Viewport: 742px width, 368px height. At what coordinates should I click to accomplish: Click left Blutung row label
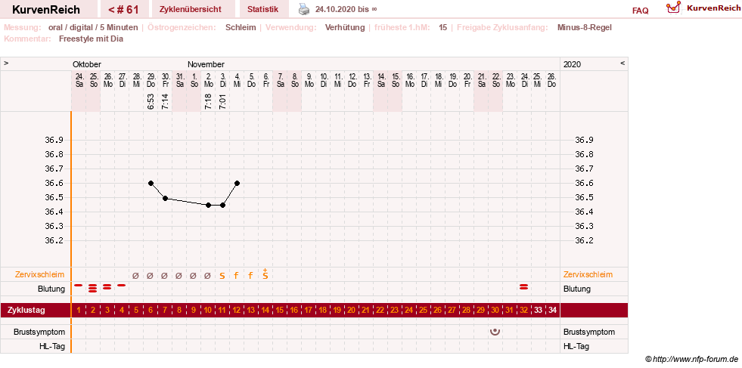[51, 289]
